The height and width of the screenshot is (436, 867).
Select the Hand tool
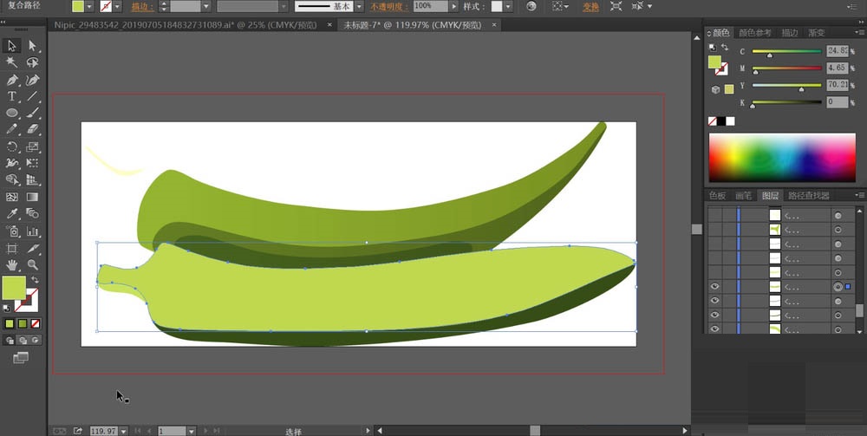[12, 264]
